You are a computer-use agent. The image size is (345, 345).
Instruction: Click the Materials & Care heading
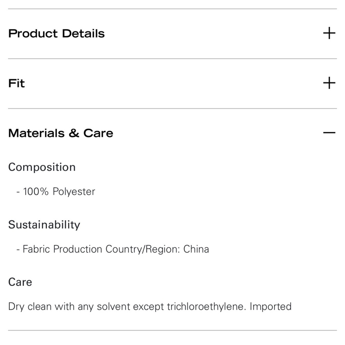(x=61, y=133)
